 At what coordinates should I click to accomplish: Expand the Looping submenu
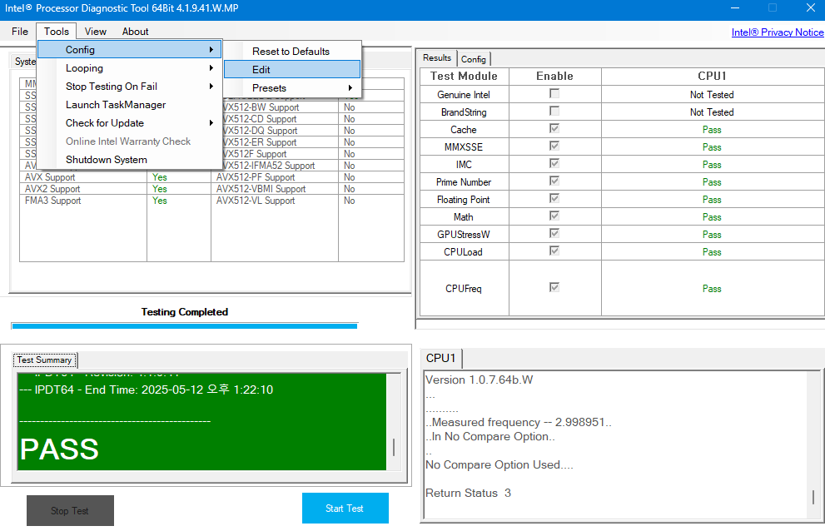pos(130,68)
